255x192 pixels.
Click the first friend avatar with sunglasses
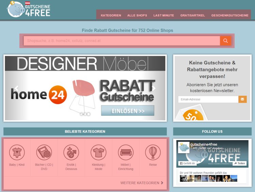pos(183,178)
